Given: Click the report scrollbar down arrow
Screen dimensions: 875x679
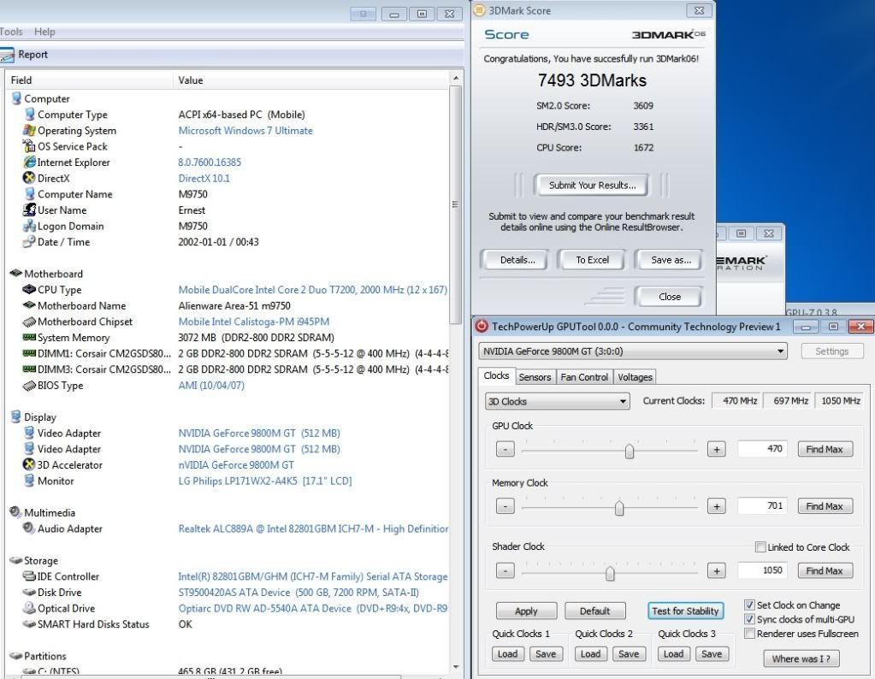Looking at the screenshot, I should click(x=456, y=667).
